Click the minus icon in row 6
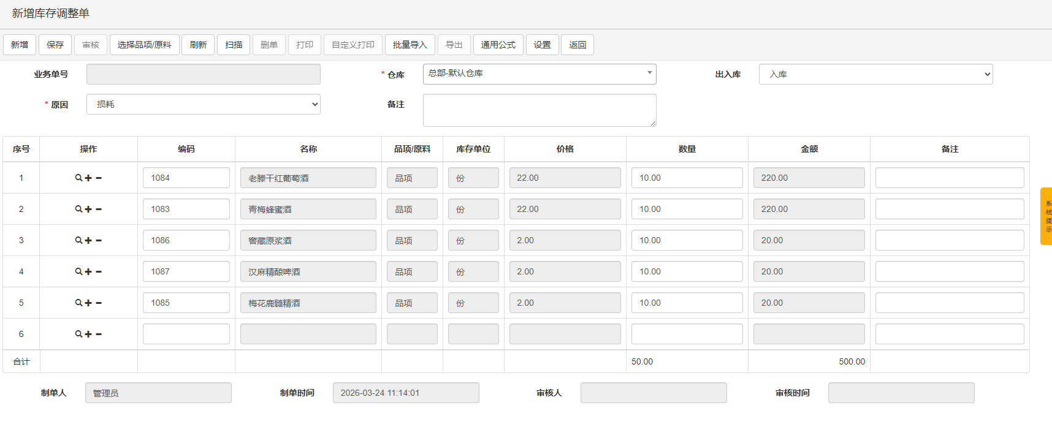The width and height of the screenshot is (1052, 427). (99, 334)
